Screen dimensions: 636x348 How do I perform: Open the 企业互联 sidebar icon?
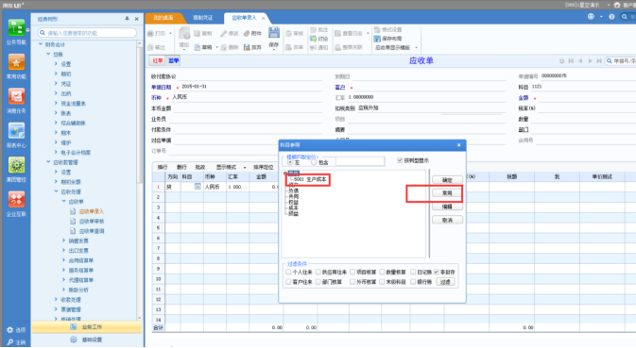(16, 200)
